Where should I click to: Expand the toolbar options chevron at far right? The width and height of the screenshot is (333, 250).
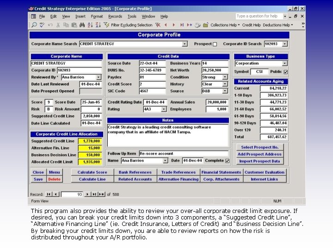(x=303, y=25)
